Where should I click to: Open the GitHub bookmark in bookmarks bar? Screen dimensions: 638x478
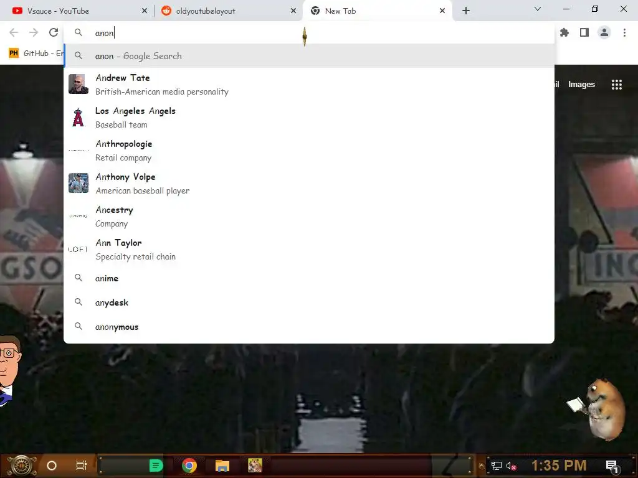coord(36,54)
